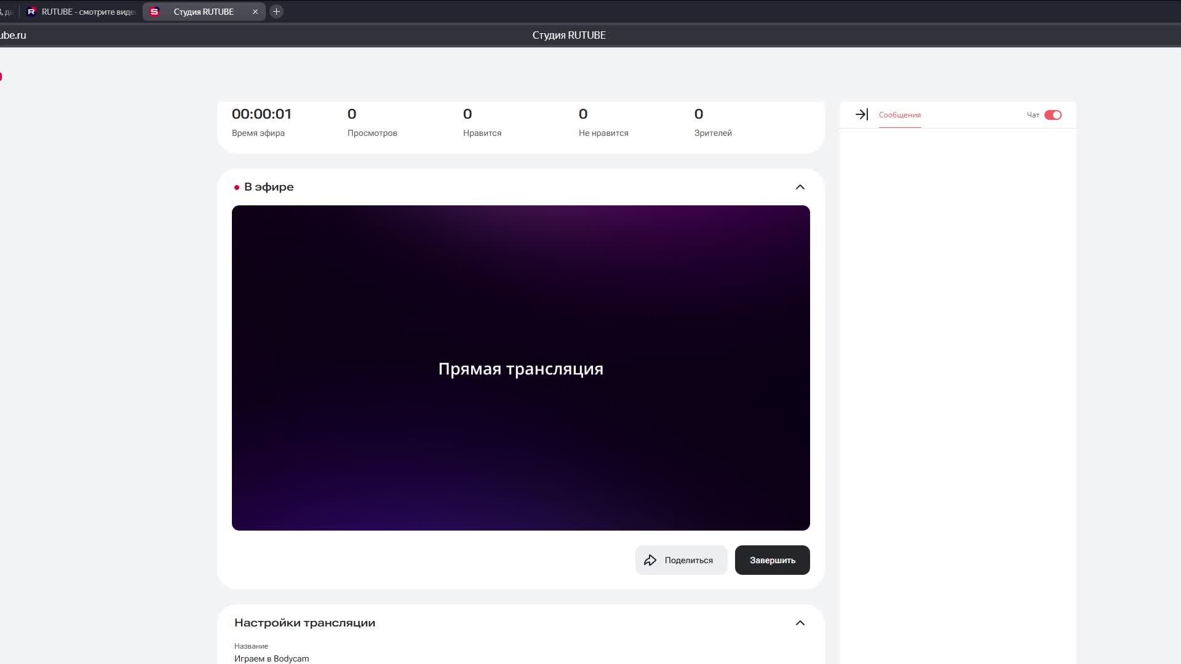Screen dimensions: 1181x664
Task: Click the red icon at left edge
Action: [x=1, y=77]
